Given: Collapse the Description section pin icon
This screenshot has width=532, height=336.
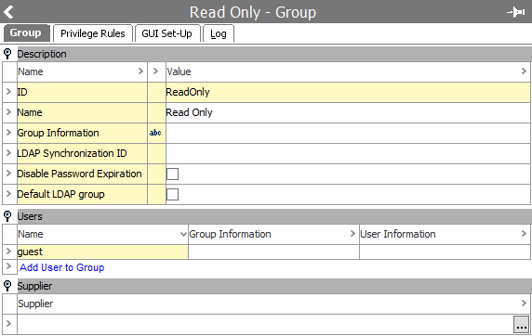Looking at the screenshot, I should pos(7,54).
